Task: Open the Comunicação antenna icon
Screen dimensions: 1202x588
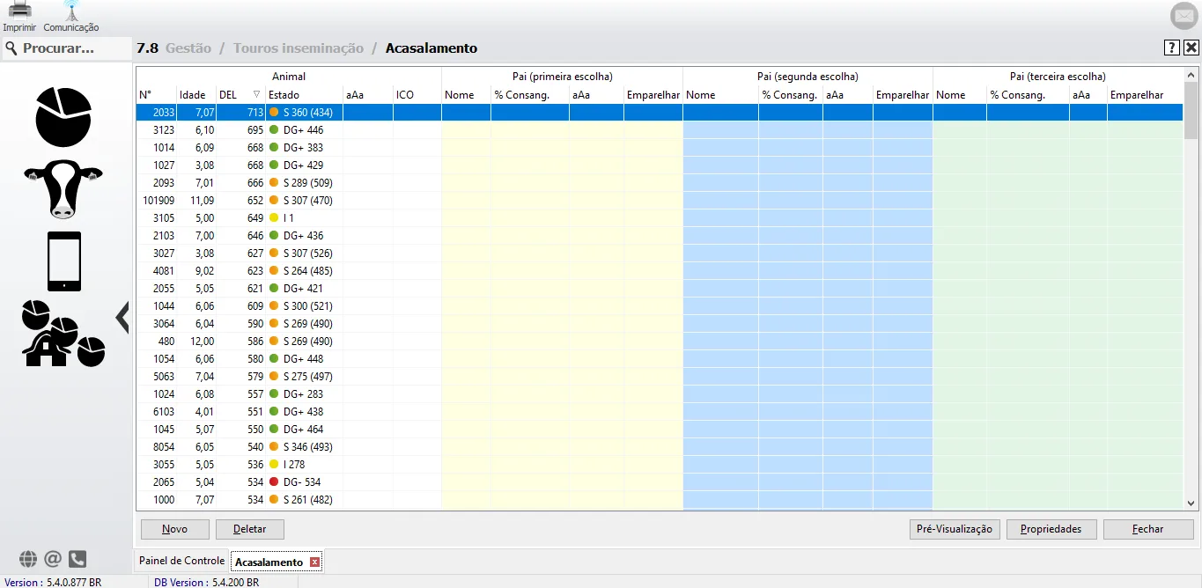Action: coord(71,11)
